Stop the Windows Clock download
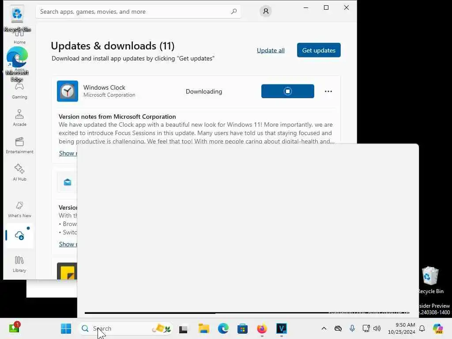This screenshot has height=339, width=452. point(288,91)
